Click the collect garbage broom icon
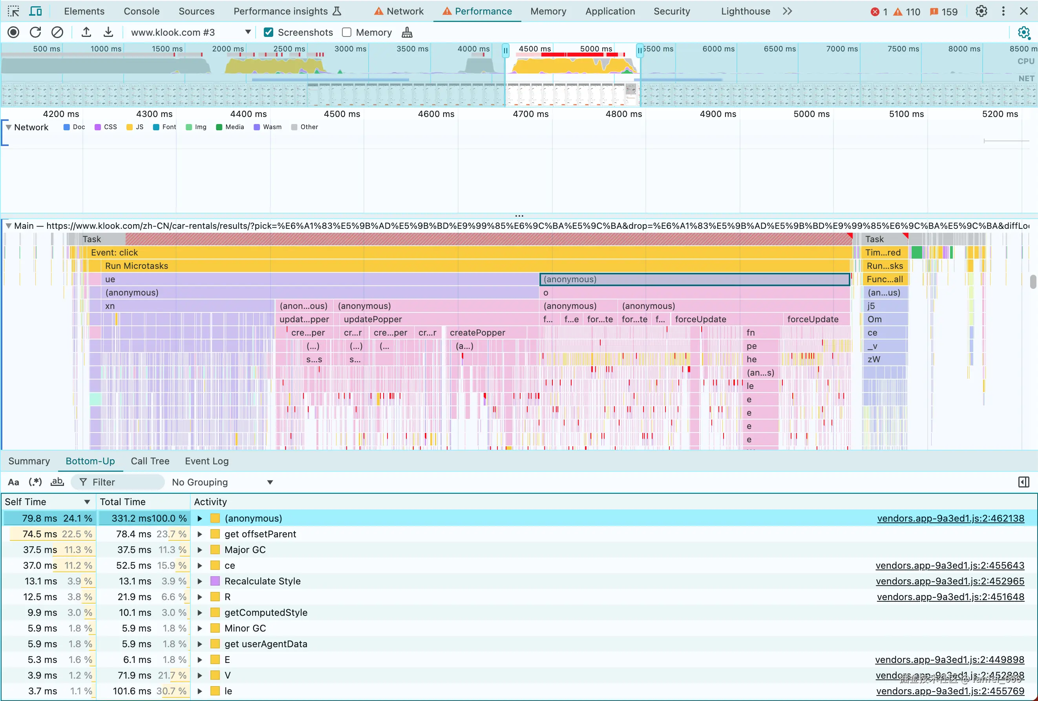The height and width of the screenshot is (701, 1038). pos(407,32)
